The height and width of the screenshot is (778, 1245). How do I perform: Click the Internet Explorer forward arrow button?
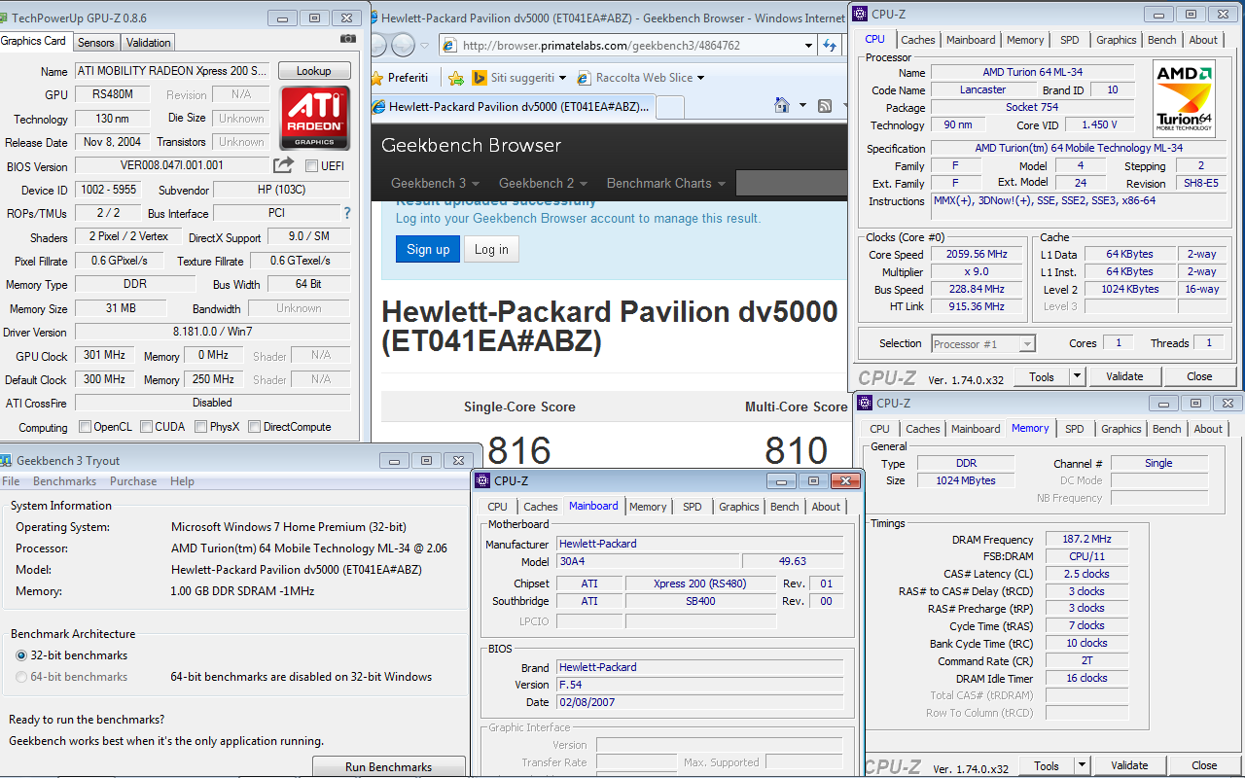coord(402,45)
